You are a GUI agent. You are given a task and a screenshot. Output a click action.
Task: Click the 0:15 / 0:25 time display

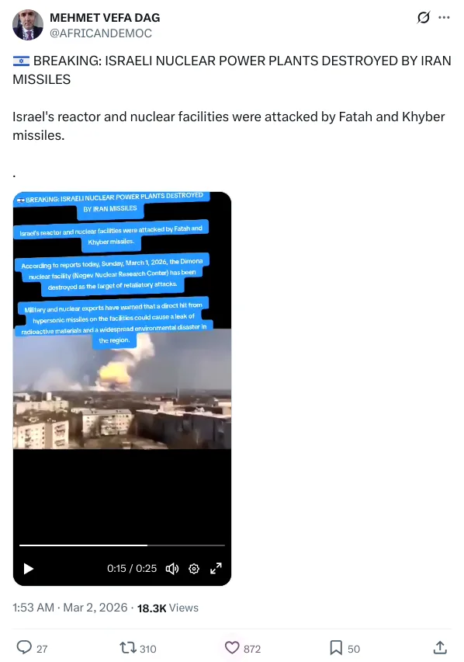tap(132, 568)
